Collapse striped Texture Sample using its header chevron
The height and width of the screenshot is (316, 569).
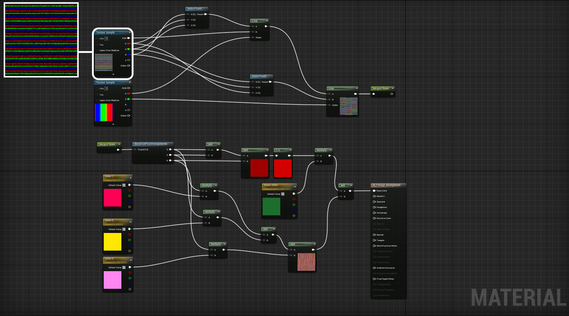point(129,33)
